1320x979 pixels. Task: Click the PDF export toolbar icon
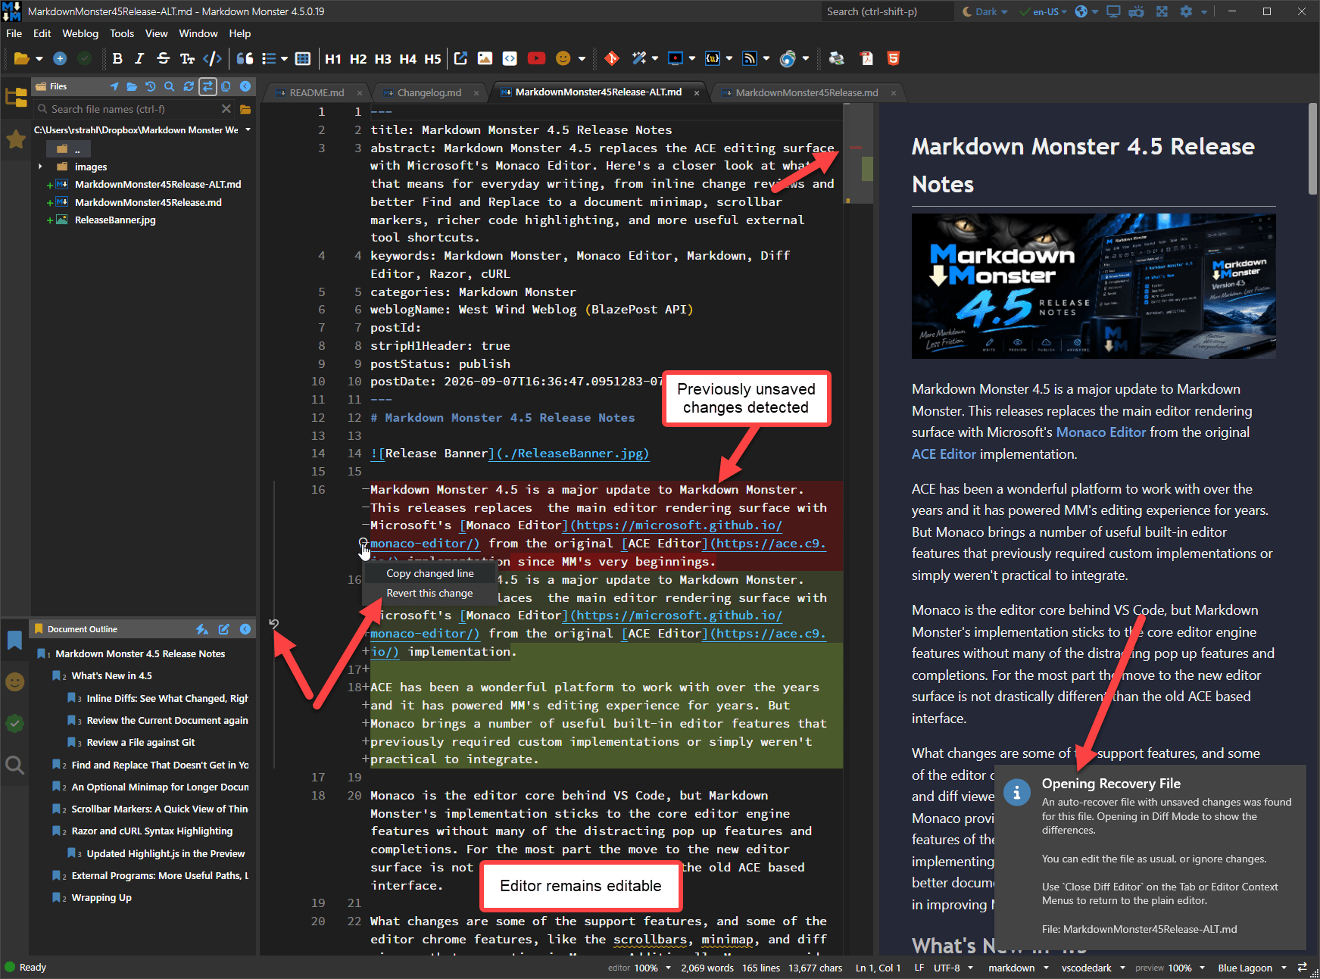click(x=866, y=58)
